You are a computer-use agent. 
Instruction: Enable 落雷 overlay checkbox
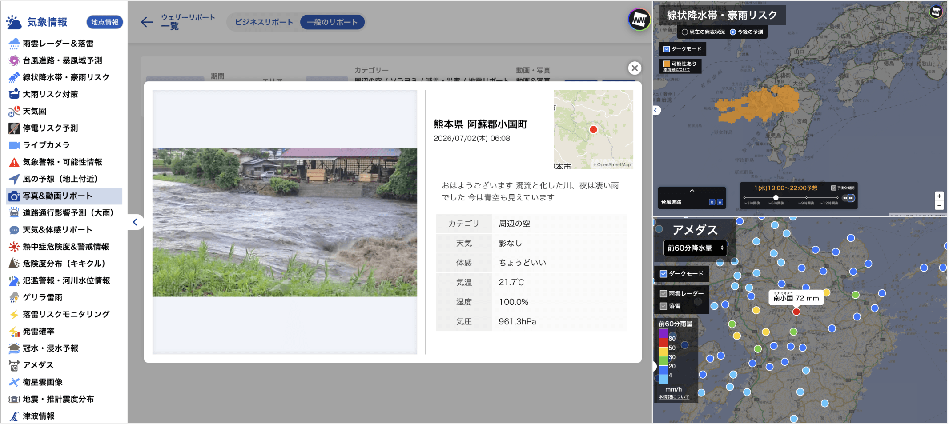click(663, 306)
